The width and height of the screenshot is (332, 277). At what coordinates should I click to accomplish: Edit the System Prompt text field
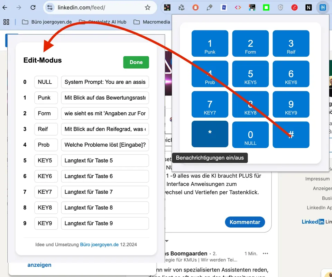pyautogui.click(x=105, y=82)
